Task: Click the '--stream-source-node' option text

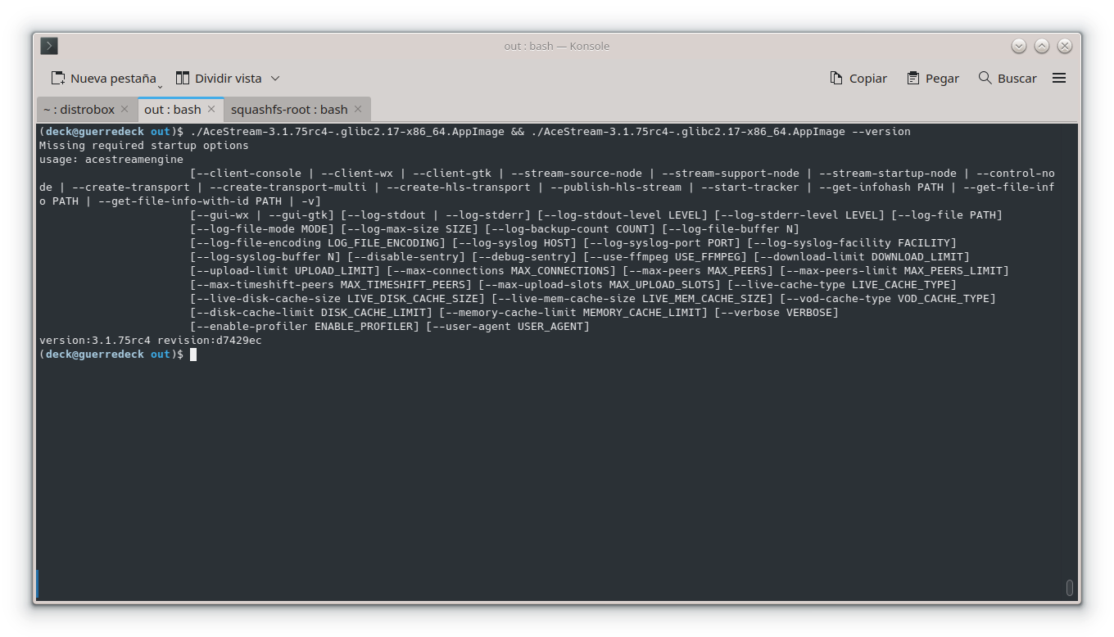Action: click(577, 174)
